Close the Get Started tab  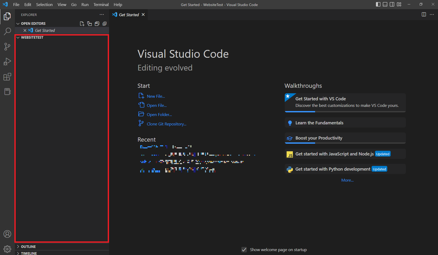point(143,15)
